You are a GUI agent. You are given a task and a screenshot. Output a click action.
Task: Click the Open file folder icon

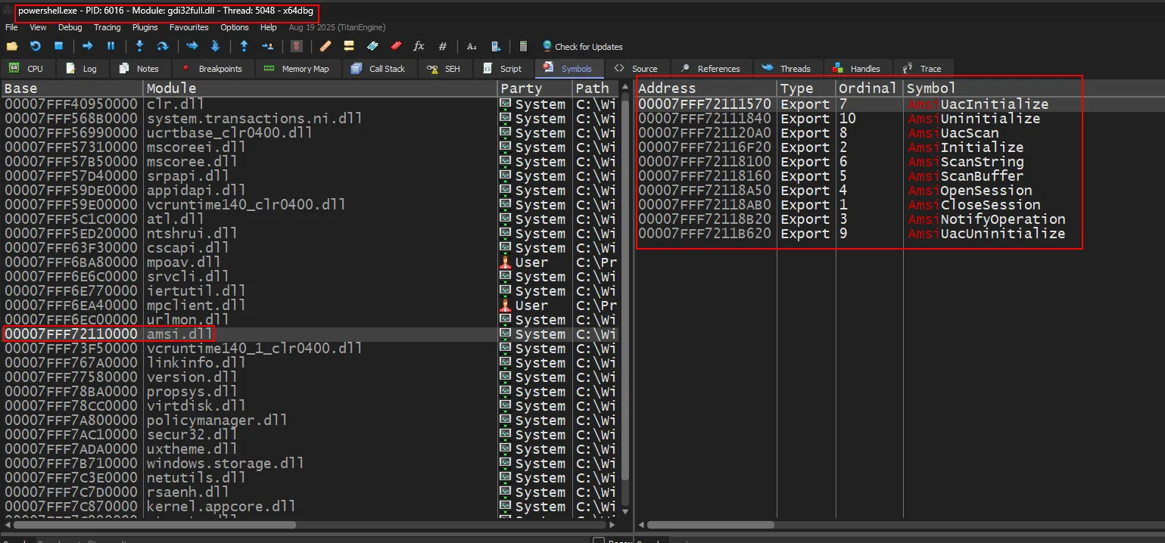[12, 46]
